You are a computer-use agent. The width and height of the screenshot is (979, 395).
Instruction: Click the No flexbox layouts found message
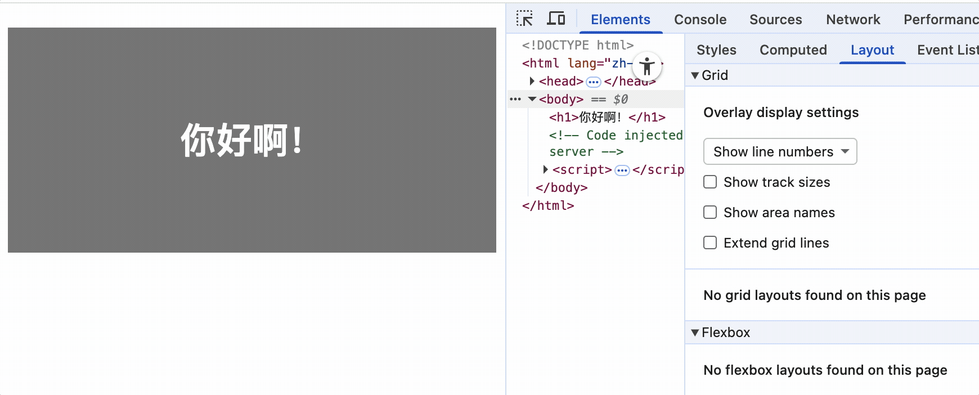click(825, 370)
